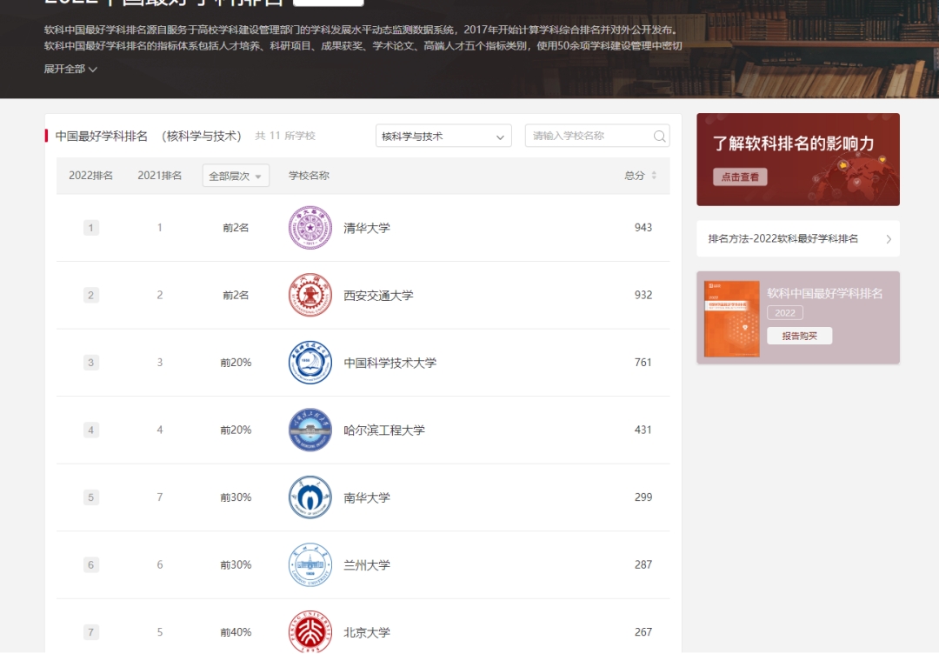Open the 全部层次 filter dropdown
Image resolution: width=939 pixels, height=654 pixels.
[x=236, y=176]
